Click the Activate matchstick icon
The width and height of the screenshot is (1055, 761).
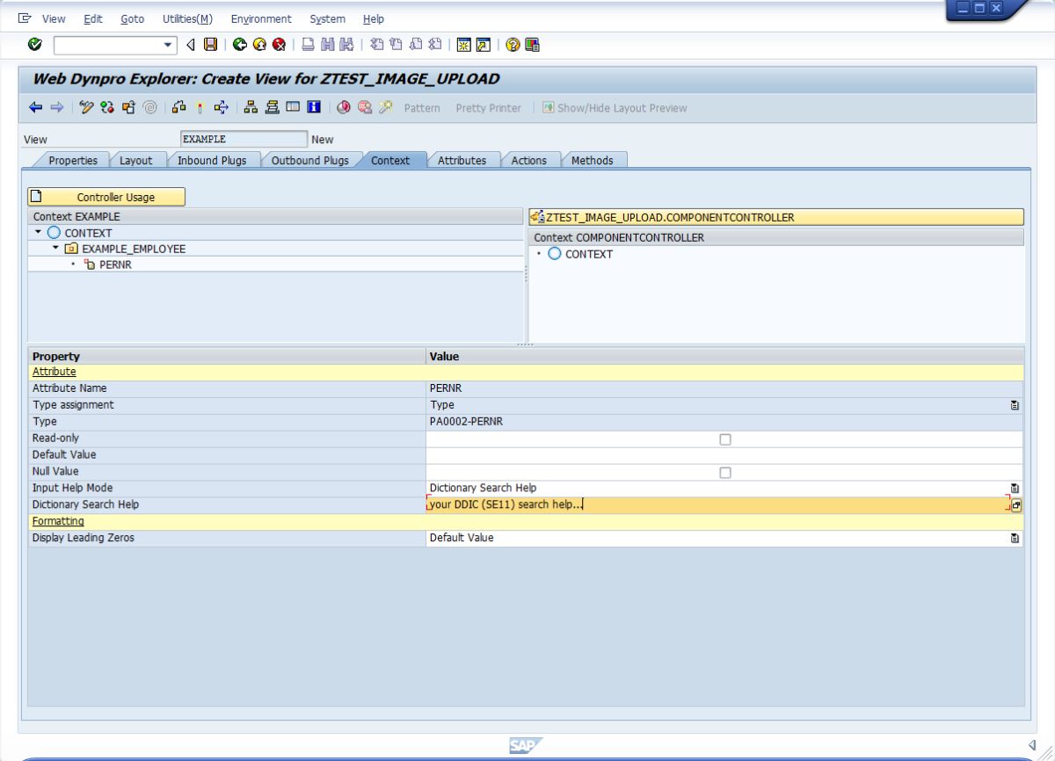point(200,108)
